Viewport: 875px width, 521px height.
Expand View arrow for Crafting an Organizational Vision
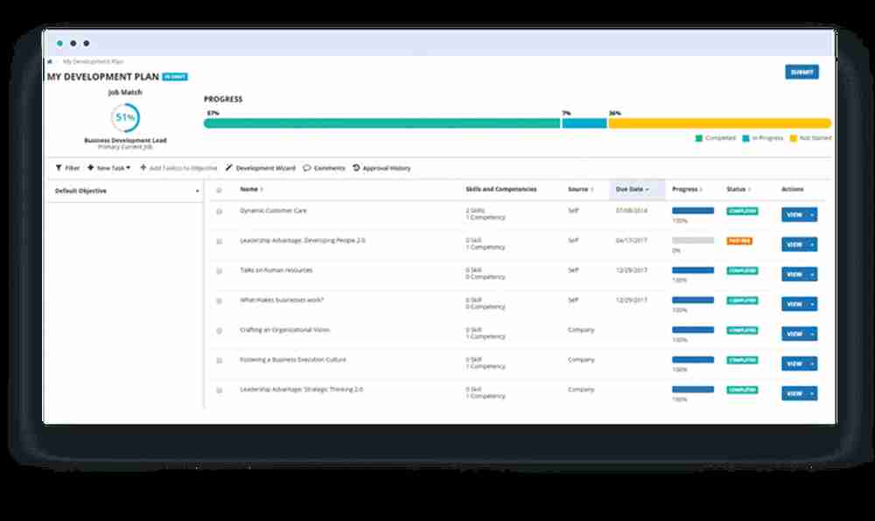pos(812,334)
